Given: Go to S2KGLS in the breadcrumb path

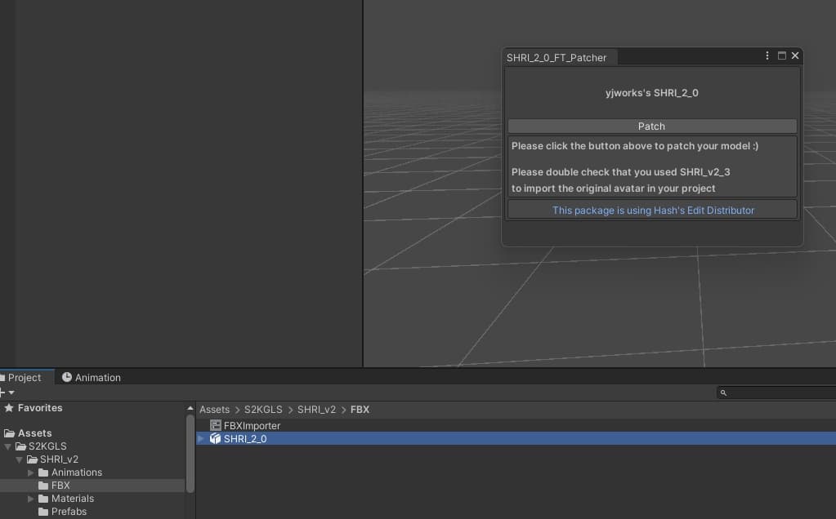Looking at the screenshot, I should pos(263,410).
